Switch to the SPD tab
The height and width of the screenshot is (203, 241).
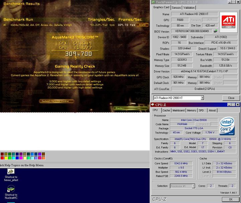(201, 110)
